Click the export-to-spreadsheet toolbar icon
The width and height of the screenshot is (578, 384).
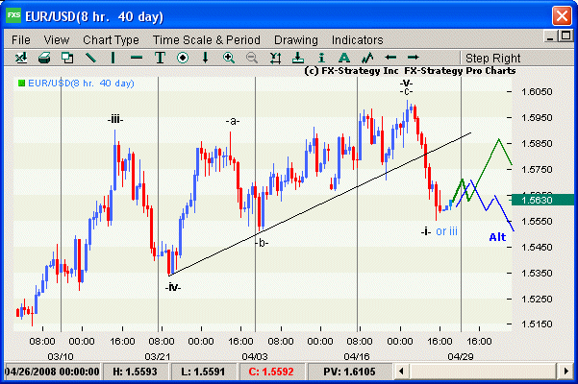pos(21,58)
